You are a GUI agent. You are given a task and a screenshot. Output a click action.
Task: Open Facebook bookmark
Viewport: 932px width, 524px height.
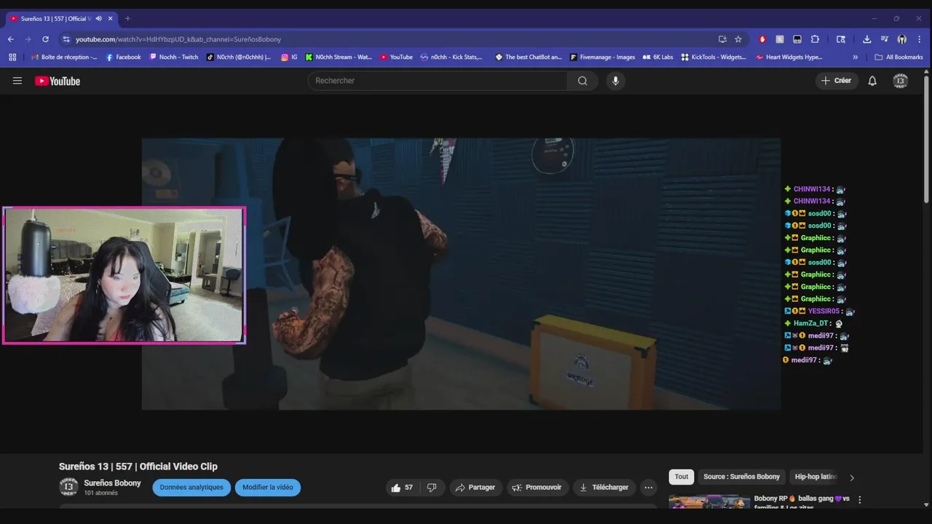[123, 57]
